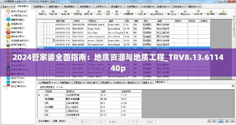
Task: Click the small icon right of 运费估算 panel
Action: pyautogui.click(x=233, y=86)
